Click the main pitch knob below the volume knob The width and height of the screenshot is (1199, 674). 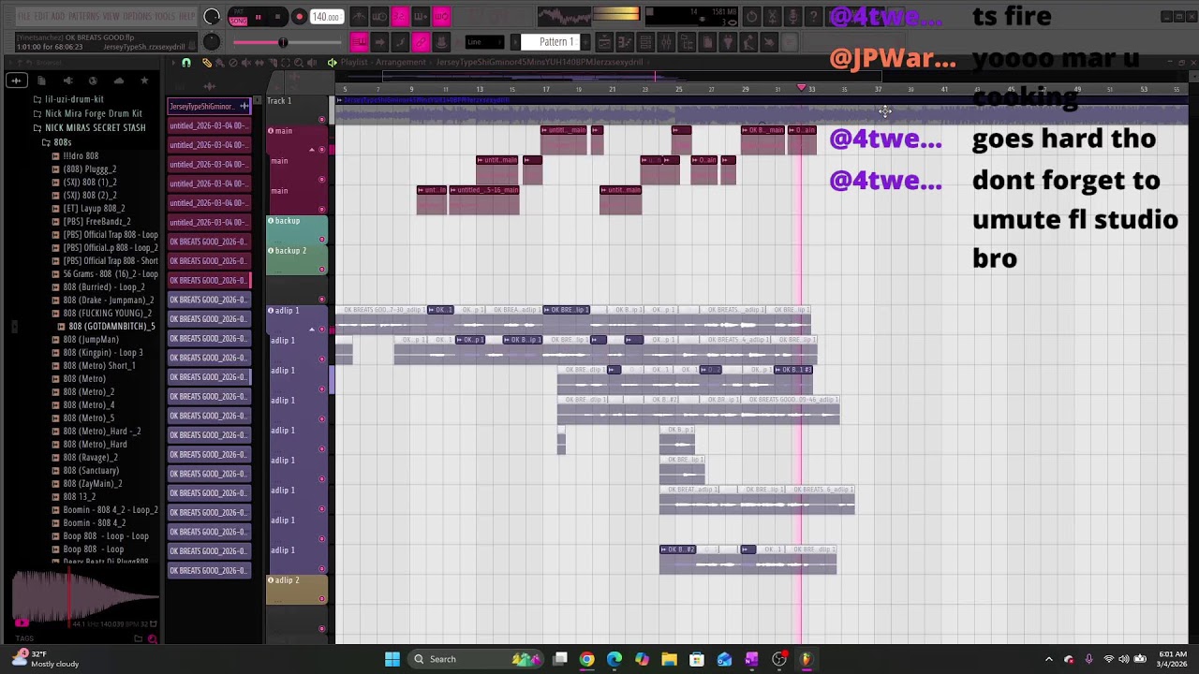(212, 42)
